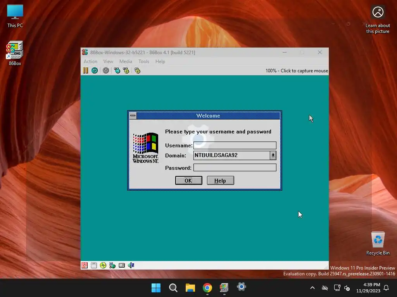
Task: Send Ctrl+Alt+Esc via toolbar icon
Action: (126, 70)
